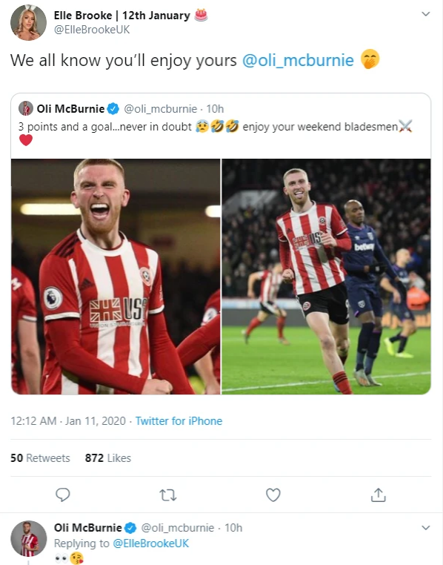Expand the tweet options chevron at top
443x565 pixels.
(426, 14)
